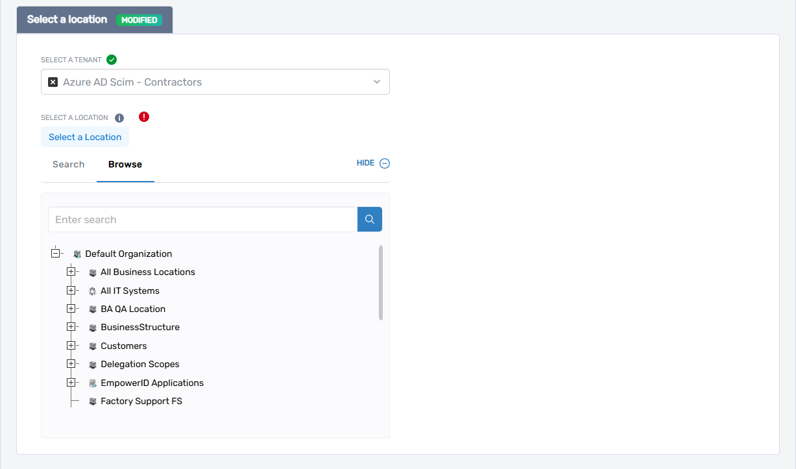The image size is (796, 469).
Task: Clear the Azure AD Scim tenant selection
Action: point(52,82)
